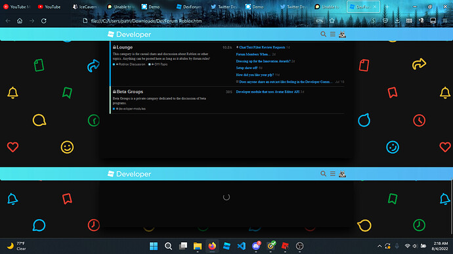This screenshot has width=453, height=254.
Task: Open the browser application menu
Action: 445,21
